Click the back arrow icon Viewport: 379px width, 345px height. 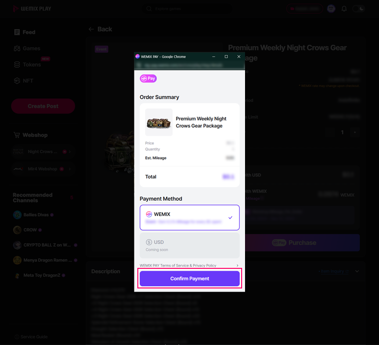tap(91, 29)
